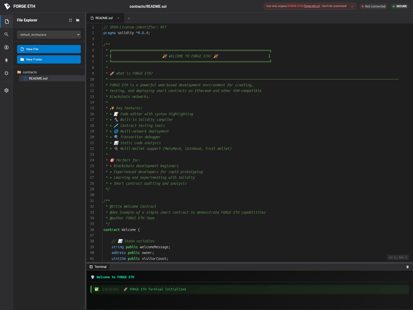Open a new editor tab with the plus button
The image size is (413, 310).
click(x=129, y=18)
